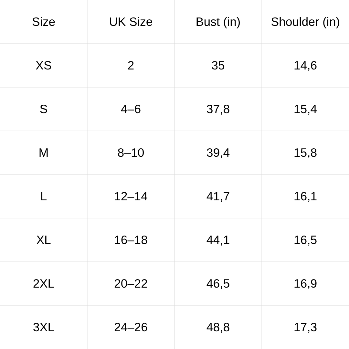Click shoulder value 16,5

coord(305,240)
